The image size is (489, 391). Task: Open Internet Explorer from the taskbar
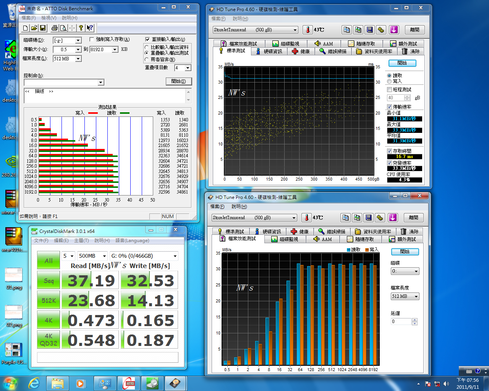(x=34, y=383)
